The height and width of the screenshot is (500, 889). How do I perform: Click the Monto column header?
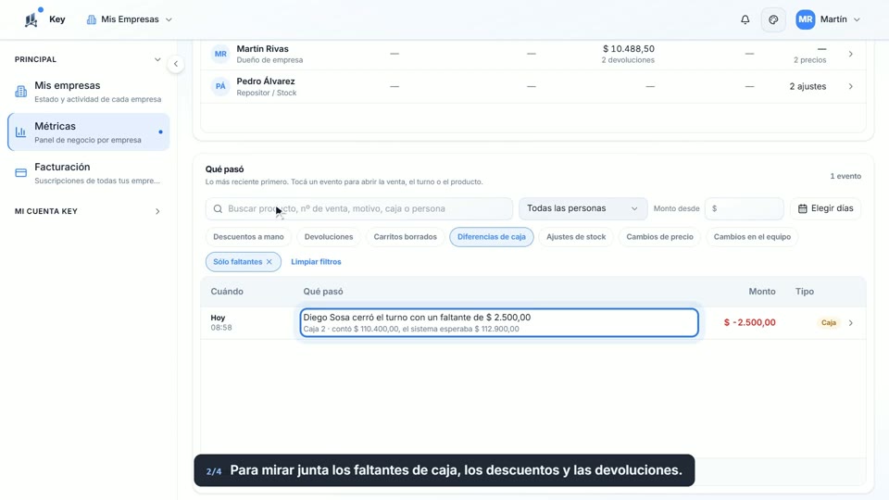coord(762,292)
